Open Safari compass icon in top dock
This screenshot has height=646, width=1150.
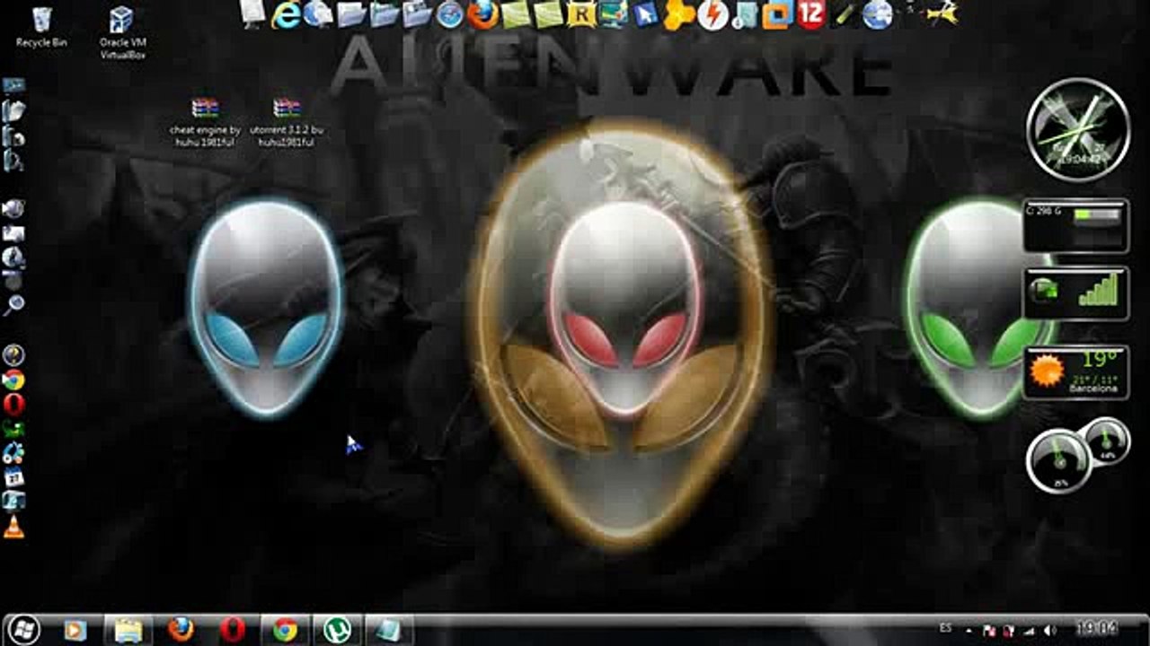pyautogui.click(x=449, y=14)
